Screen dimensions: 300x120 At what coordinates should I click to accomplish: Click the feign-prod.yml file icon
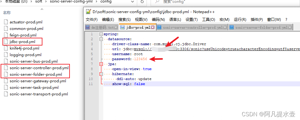click(6, 35)
